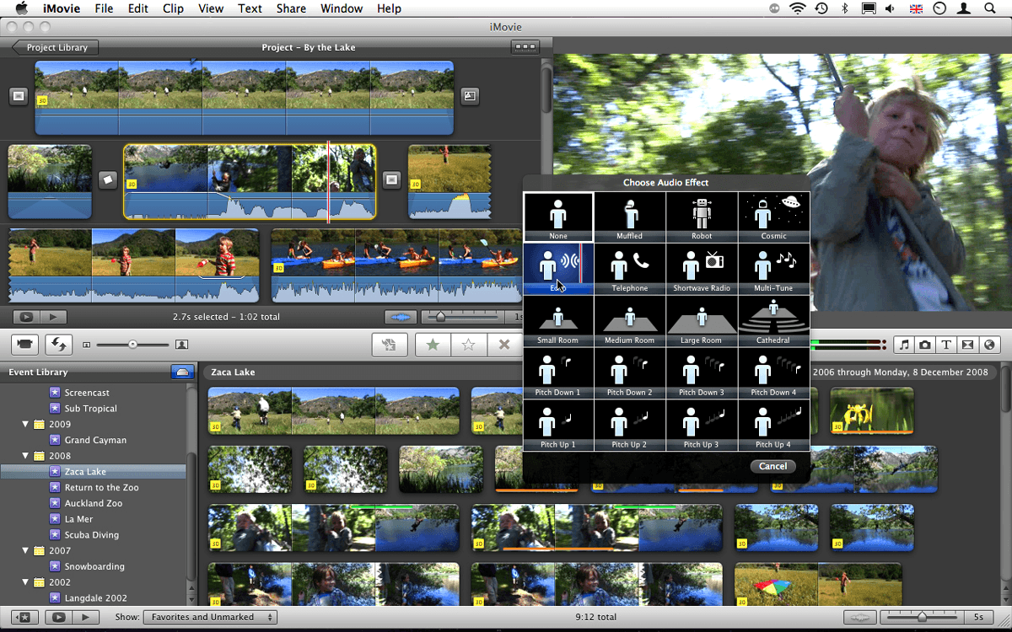Open the Transitions browser
The width and height of the screenshot is (1012, 632).
[968, 344]
